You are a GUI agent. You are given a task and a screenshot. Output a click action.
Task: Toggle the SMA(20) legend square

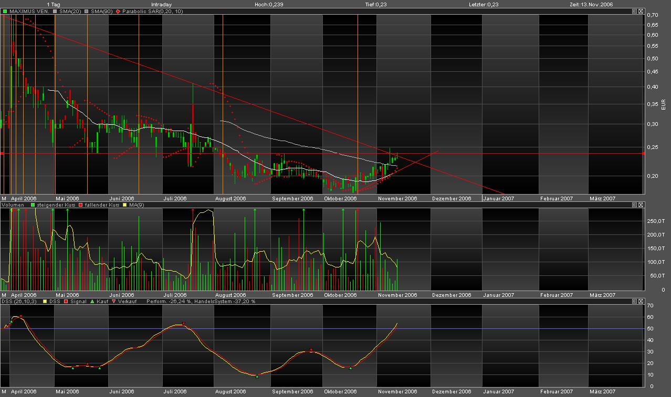pyautogui.click(x=55, y=11)
